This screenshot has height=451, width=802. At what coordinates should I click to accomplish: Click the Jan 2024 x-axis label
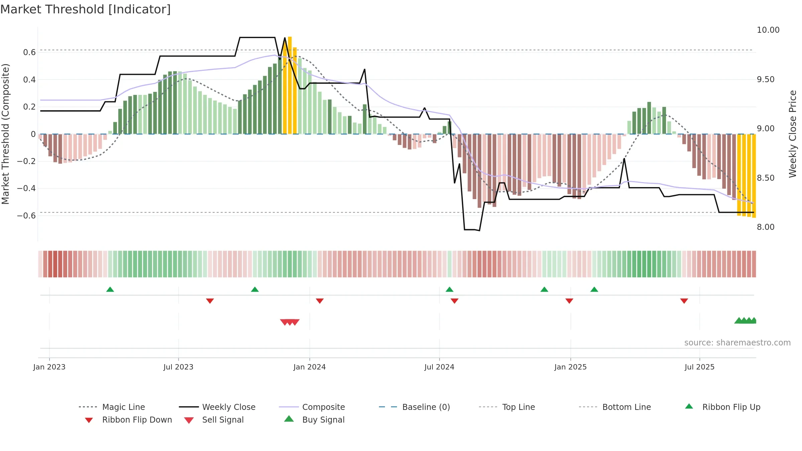[310, 367]
